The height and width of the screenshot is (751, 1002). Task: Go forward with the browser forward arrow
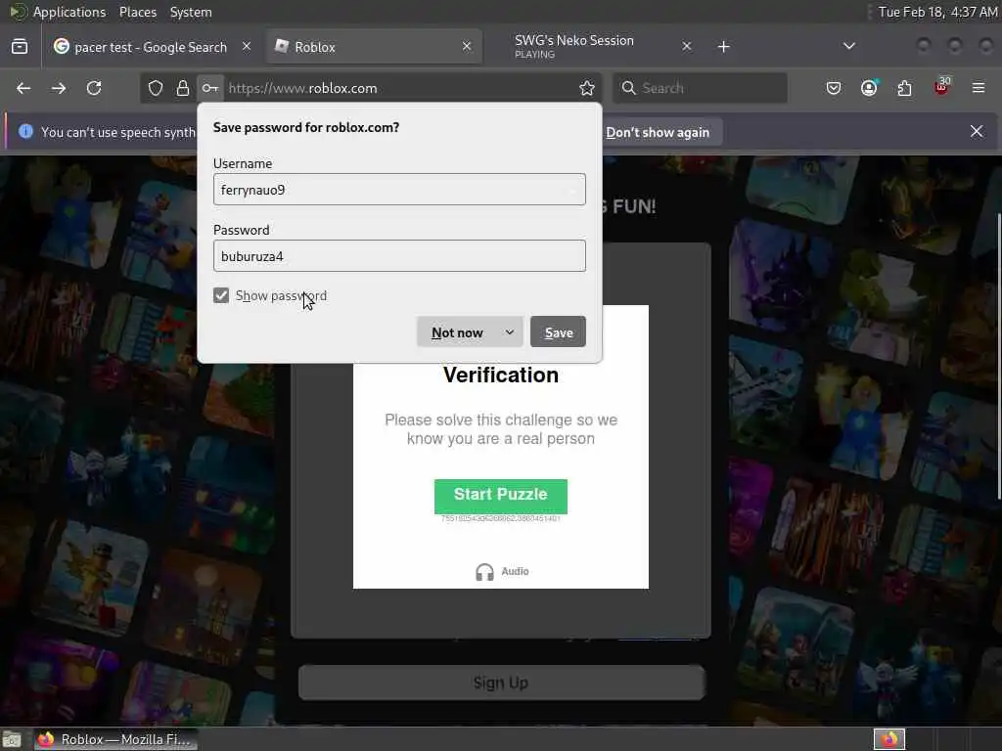[59, 88]
